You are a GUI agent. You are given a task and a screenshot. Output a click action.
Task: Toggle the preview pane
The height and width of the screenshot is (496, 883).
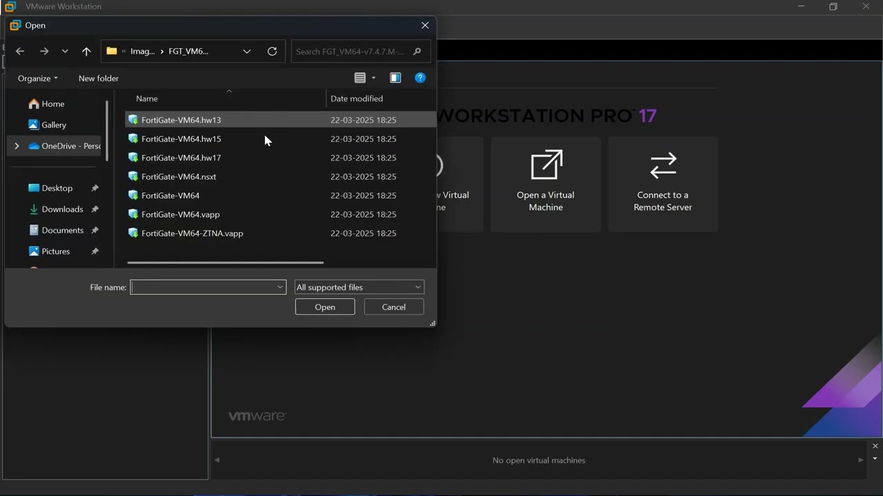(395, 78)
